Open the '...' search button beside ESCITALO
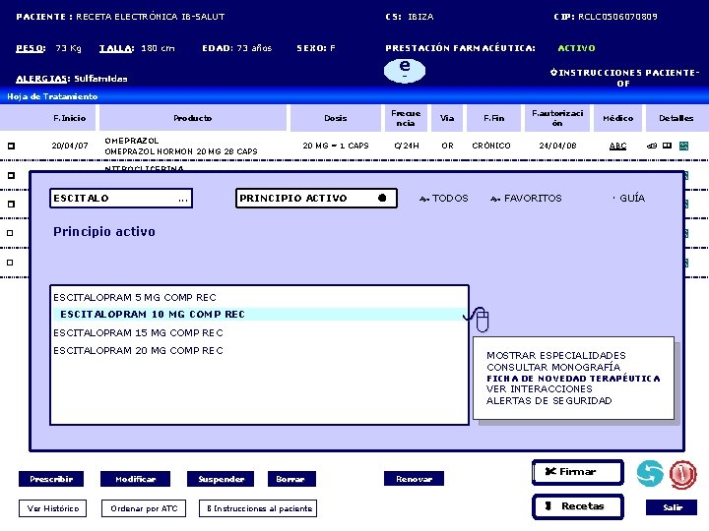 coord(183,199)
